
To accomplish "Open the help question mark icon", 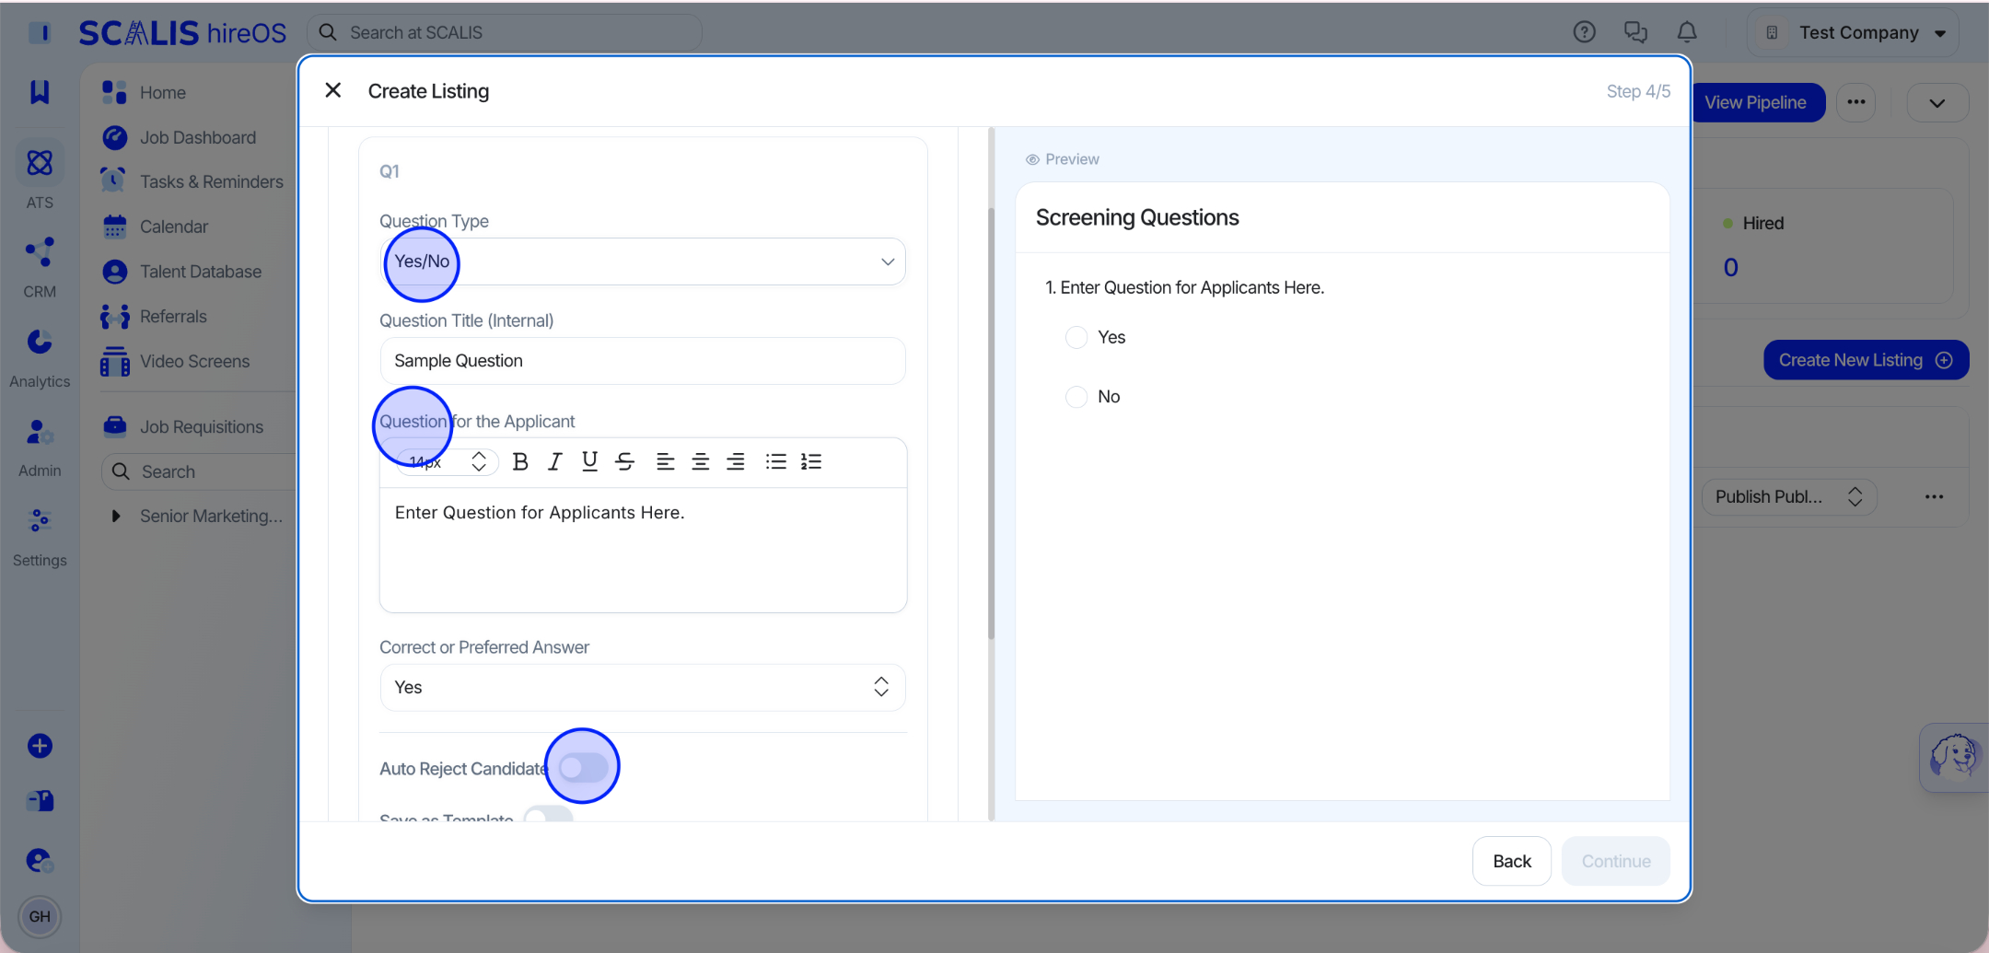I will point(1584,32).
